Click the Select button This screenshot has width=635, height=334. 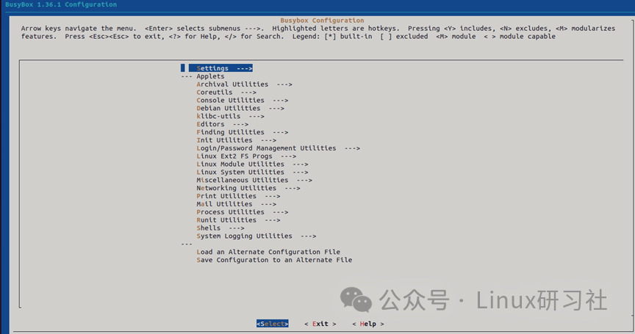272,324
